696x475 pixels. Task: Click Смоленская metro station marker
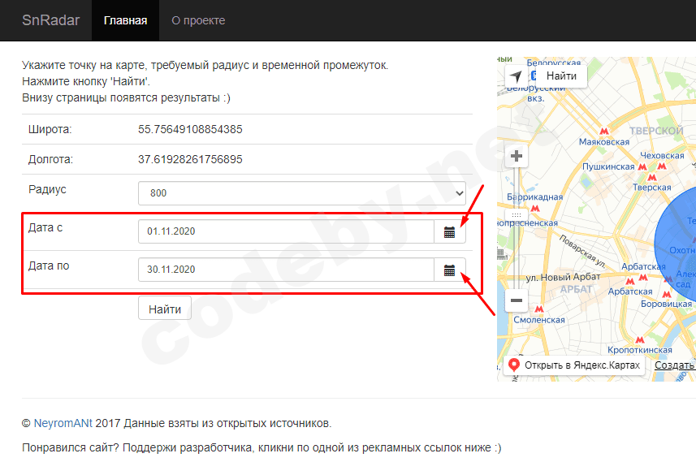point(539,309)
